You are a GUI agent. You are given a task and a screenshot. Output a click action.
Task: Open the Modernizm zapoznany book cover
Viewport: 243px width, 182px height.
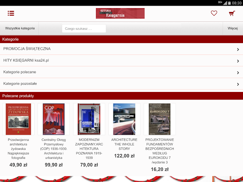tap(89, 119)
